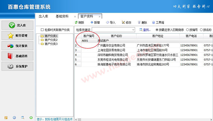Click the folder icon of 客户分类1
Viewport: 213px width, 121px height.
click(42, 36)
